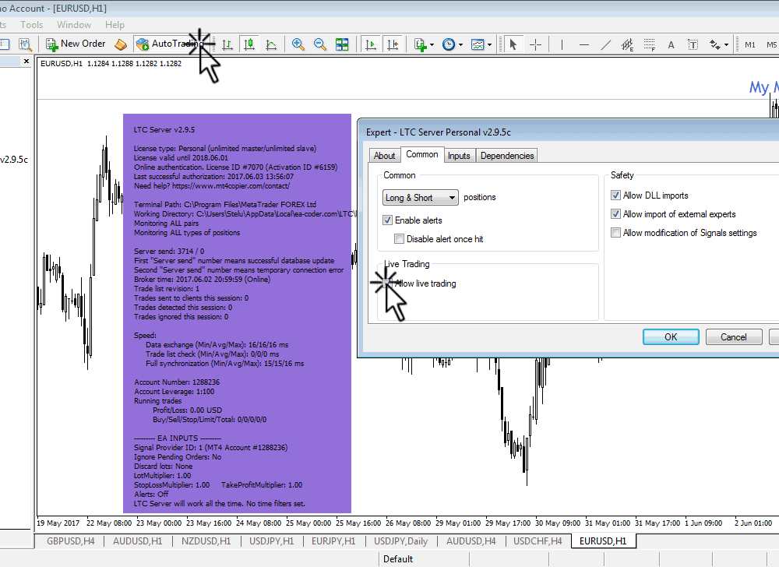The image size is (779, 567).
Task: Open the Long & Short positions dropdown
Action: pos(421,198)
